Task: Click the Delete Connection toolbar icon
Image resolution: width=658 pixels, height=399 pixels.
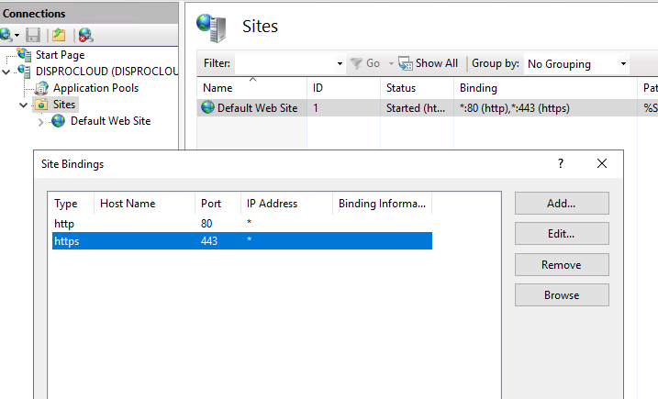Action: (x=85, y=35)
